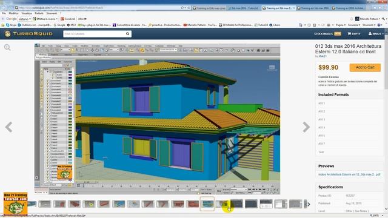Go back with the browser back arrow
The image size is (388, 218).
pyautogui.click(x=4, y=8)
